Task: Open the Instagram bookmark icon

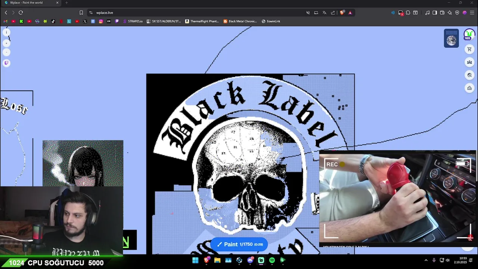Action: click(101, 21)
